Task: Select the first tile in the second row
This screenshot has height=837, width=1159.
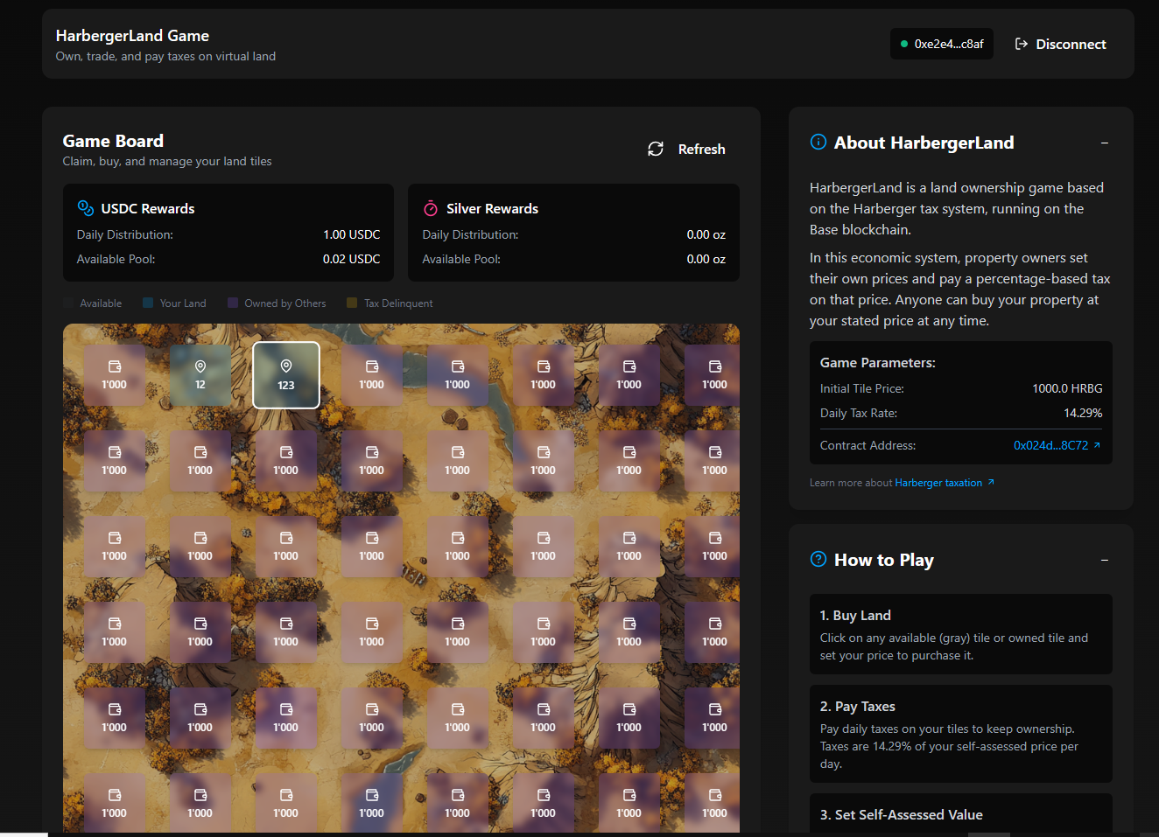Action: [115, 461]
